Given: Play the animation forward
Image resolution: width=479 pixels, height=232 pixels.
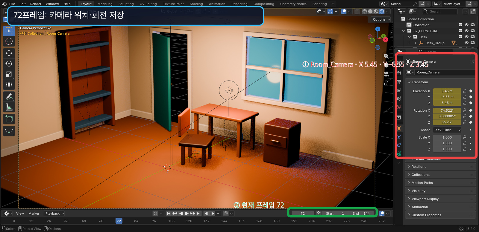Looking at the screenshot, I should coord(187,213).
